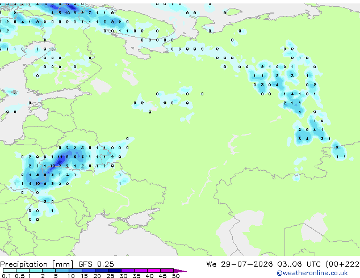Click the weatheronline.co.uk copyright link
The height and width of the screenshot is (278, 360).
tap(312, 273)
